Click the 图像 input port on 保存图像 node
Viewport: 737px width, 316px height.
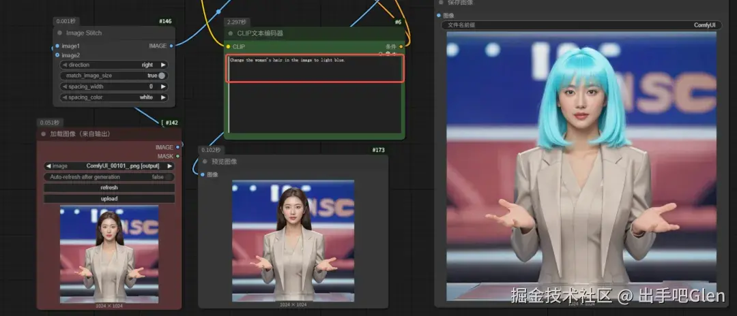pyautogui.click(x=439, y=16)
